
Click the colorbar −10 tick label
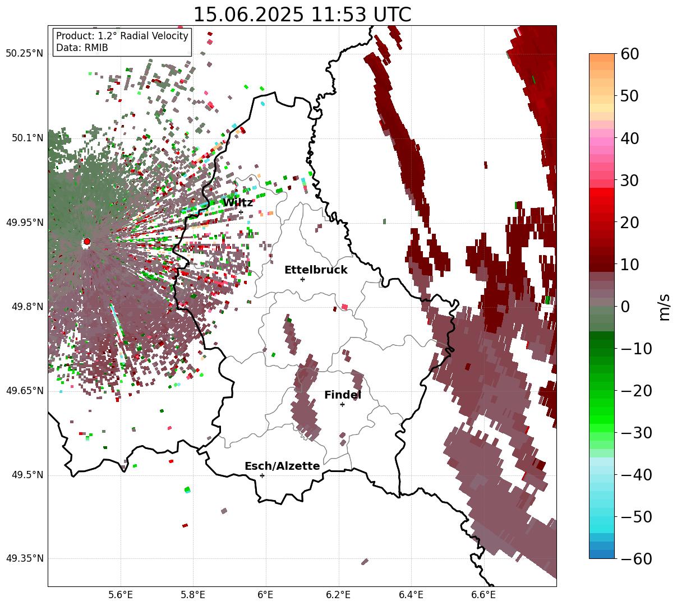636,348
